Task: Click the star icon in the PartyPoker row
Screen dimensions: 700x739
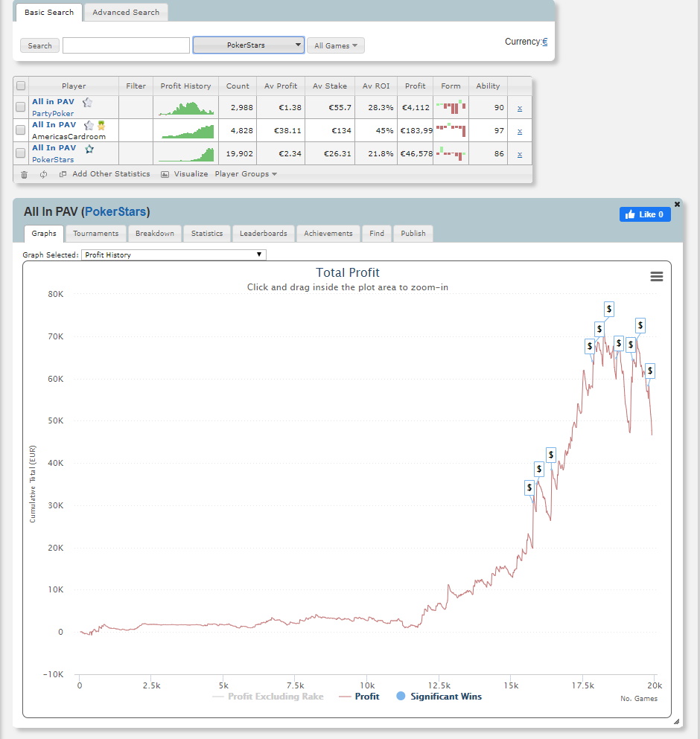Action: 87,102
